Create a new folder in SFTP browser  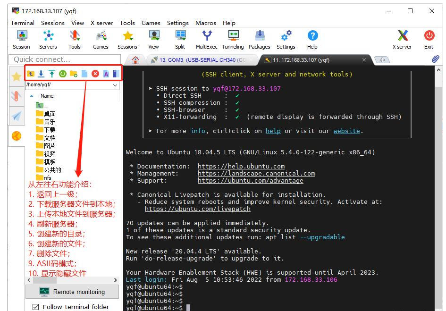(x=73, y=74)
